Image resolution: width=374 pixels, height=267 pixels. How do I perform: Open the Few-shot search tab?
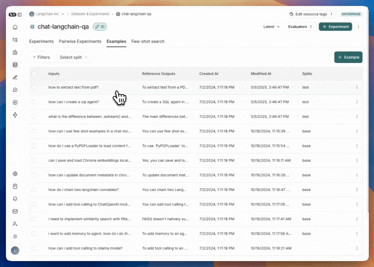coord(148,41)
